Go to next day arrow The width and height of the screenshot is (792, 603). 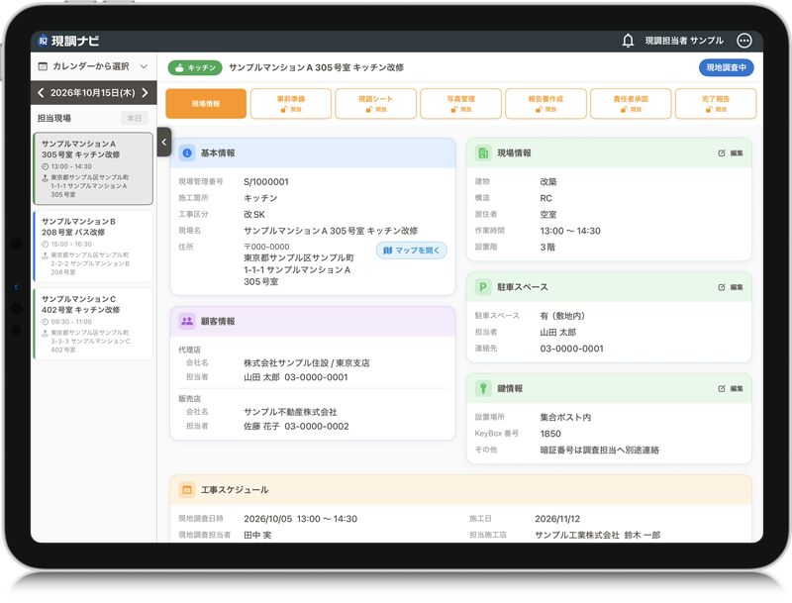click(x=146, y=92)
